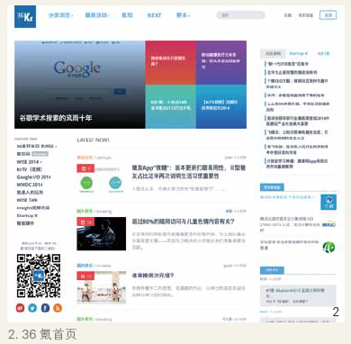Viewport: 351px width, 344px height.
Task: Open the NEXT menu item
Action: (154, 15)
